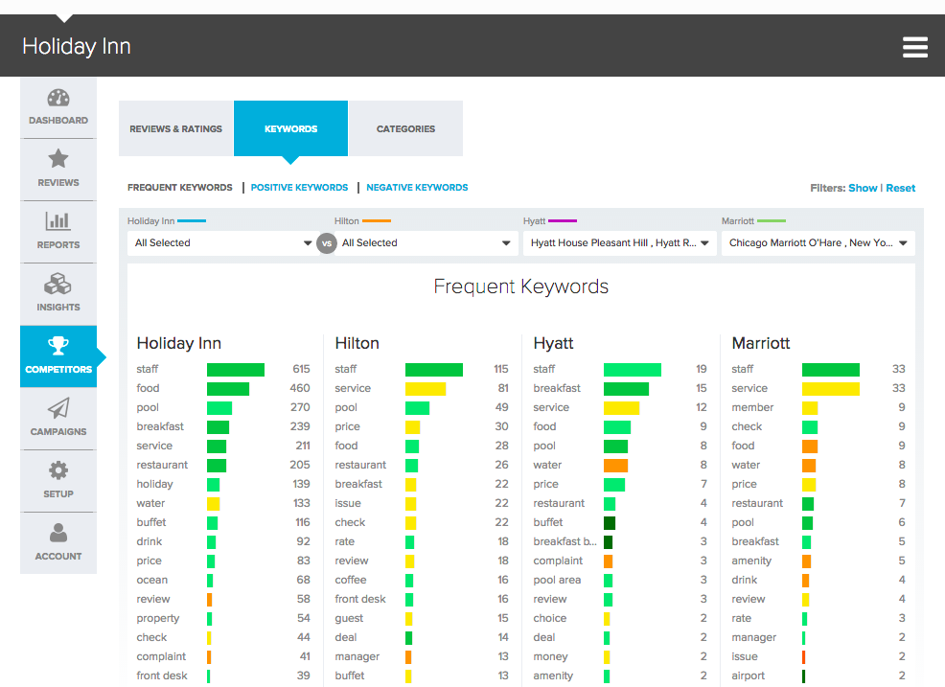Click Hilton staff count 115
The width and height of the screenshot is (945, 687).
(x=501, y=369)
